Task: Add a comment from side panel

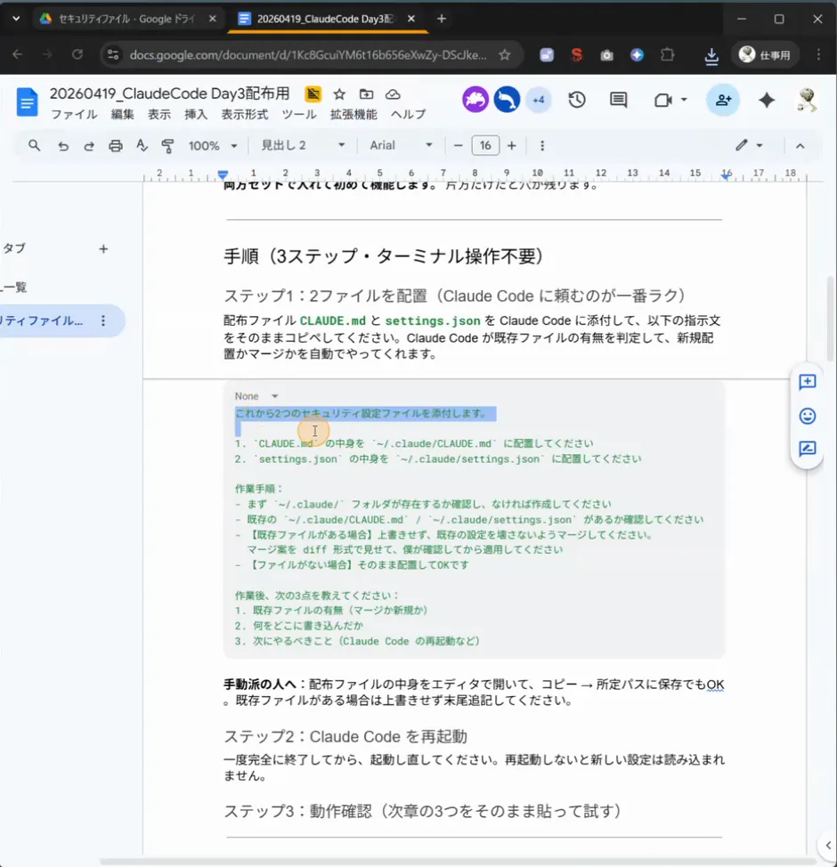Action: click(807, 382)
